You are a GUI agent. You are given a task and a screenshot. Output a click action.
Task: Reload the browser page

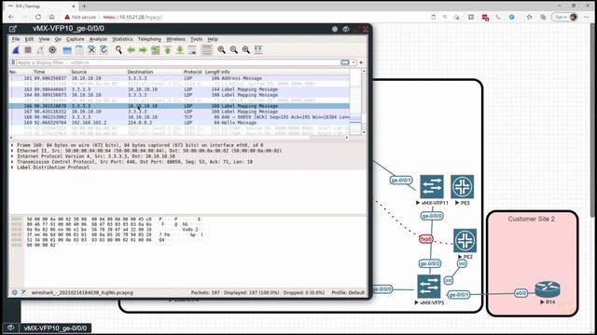pyautogui.click(x=38, y=17)
